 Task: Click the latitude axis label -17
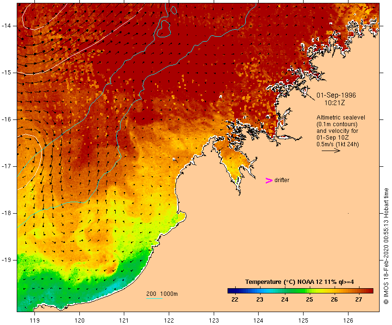(x=6, y=166)
